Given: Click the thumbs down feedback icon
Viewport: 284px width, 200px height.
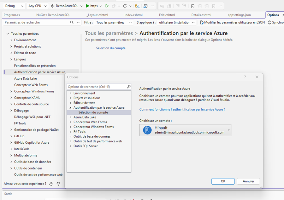Looking at the screenshot, I should click(x=58, y=184).
